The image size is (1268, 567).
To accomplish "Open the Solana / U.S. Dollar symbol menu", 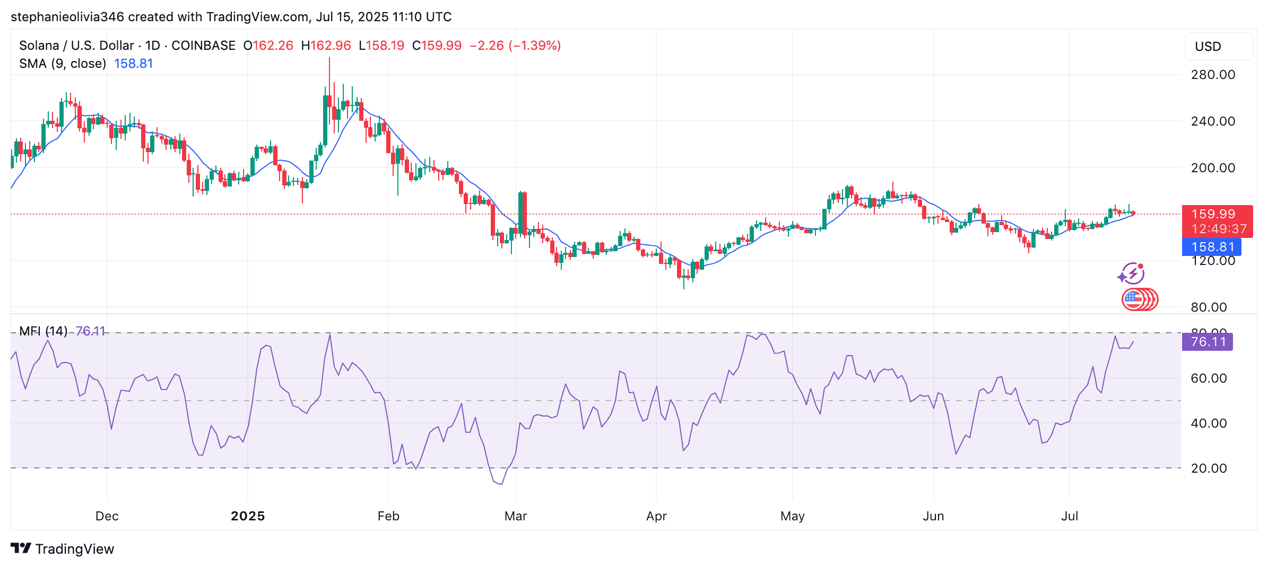I will click(x=74, y=46).
